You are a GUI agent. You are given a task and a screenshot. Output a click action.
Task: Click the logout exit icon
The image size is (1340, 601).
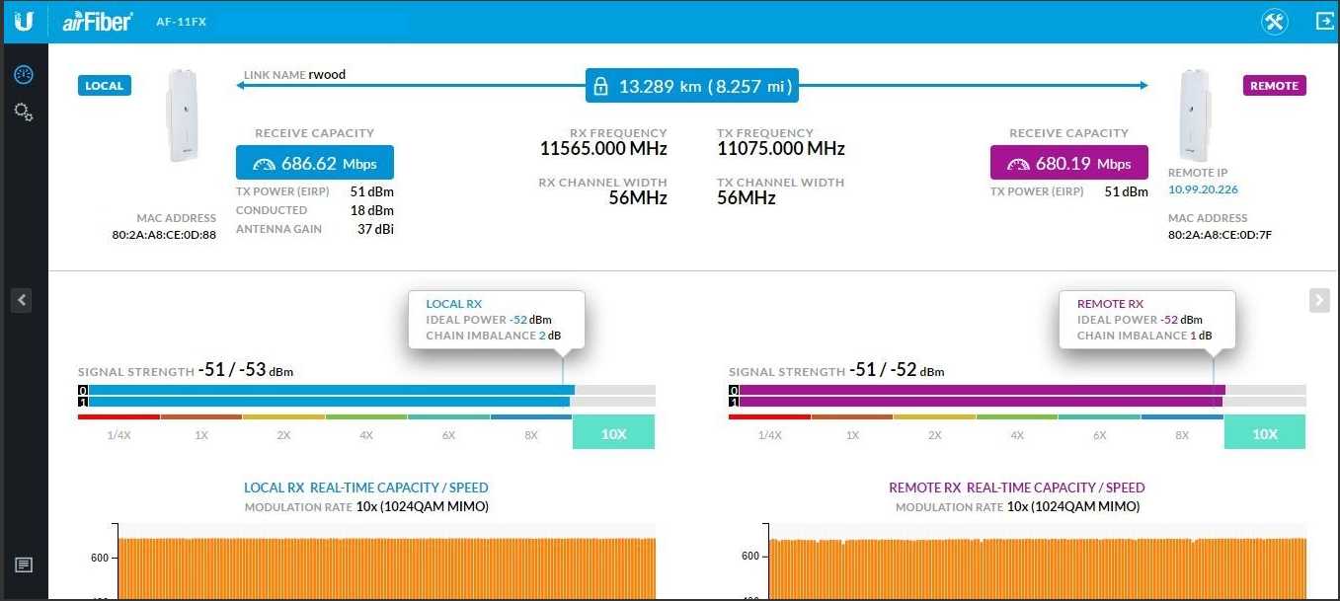point(1324,21)
